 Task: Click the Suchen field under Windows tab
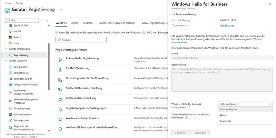(x=81, y=40)
